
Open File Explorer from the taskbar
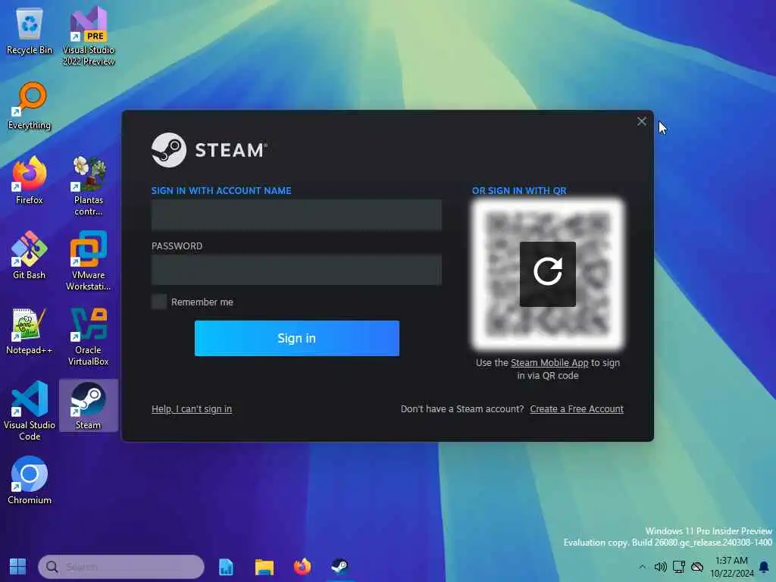pos(264,566)
